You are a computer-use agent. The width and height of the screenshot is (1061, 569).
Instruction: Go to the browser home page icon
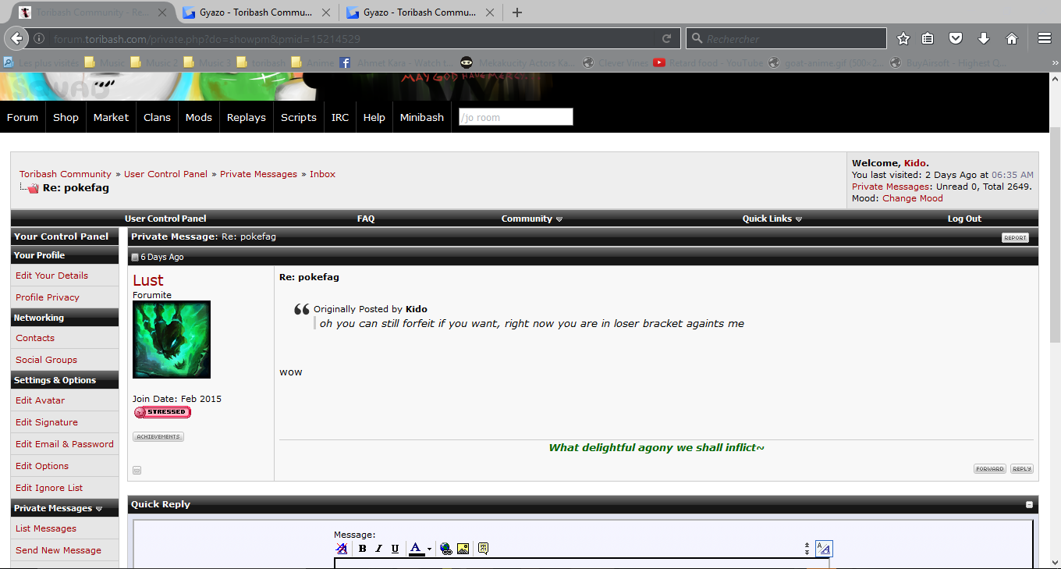[x=1012, y=38]
